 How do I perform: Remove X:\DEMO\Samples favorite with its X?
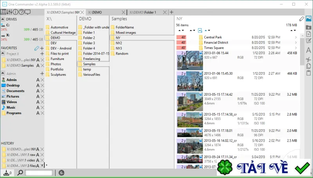(x=42, y=65)
